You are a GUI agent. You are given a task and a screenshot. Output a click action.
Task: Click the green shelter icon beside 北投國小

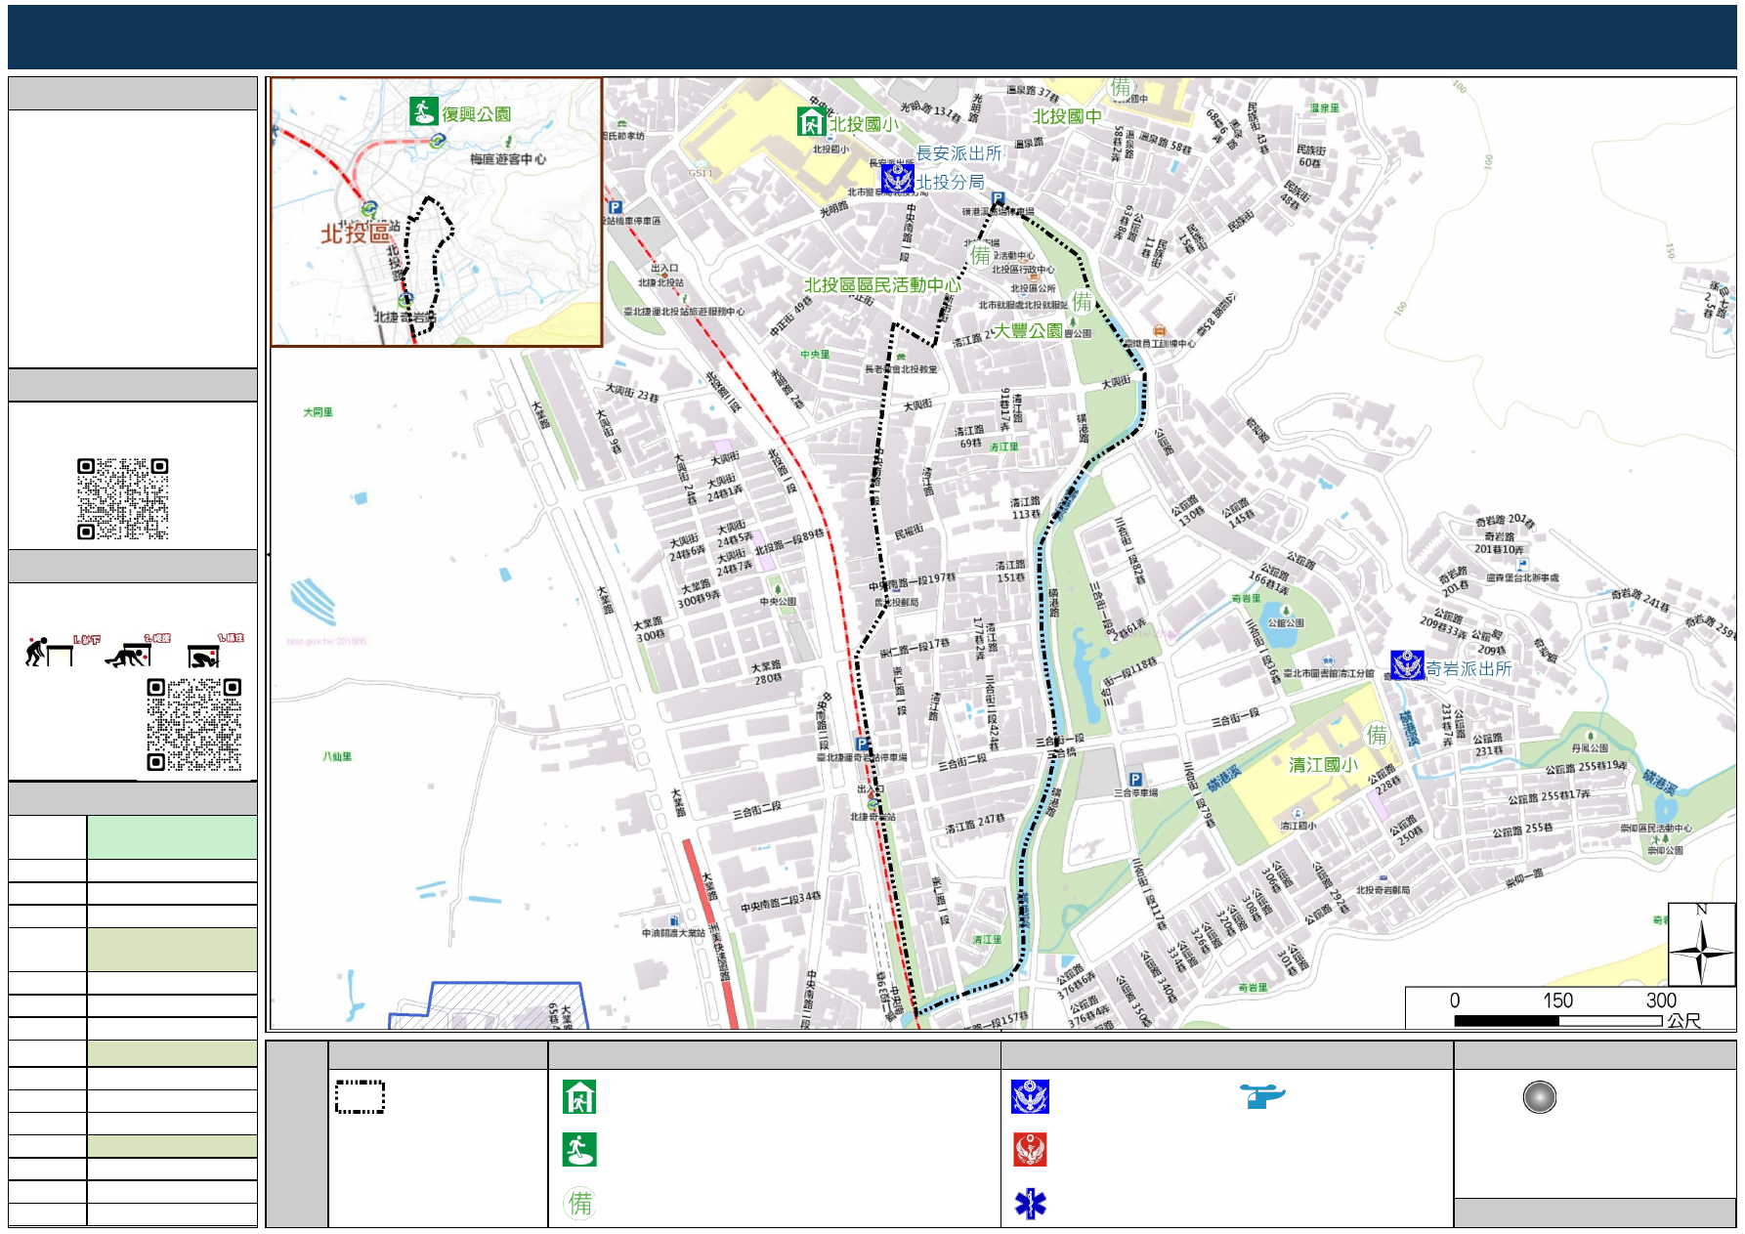(x=811, y=121)
